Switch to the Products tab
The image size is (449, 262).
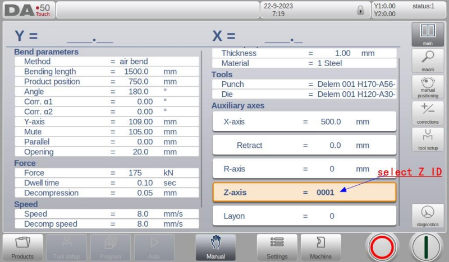(x=22, y=247)
